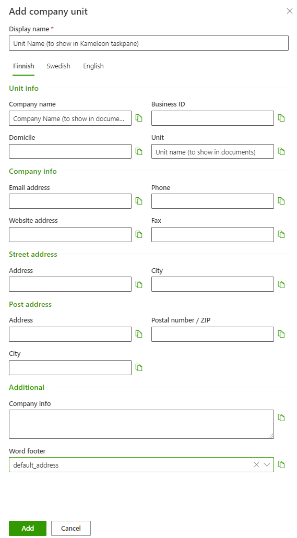Click the green Add button
The width and height of the screenshot is (297, 538).
click(x=28, y=528)
